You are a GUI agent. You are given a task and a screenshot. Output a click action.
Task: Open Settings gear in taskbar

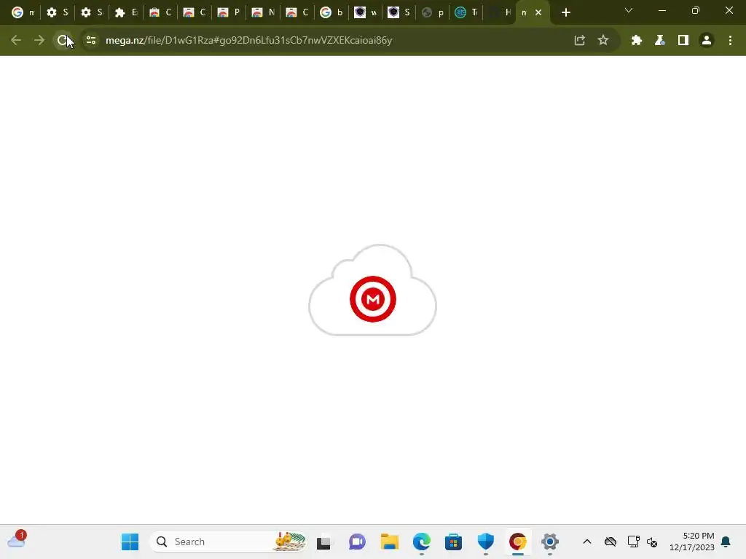click(x=549, y=542)
